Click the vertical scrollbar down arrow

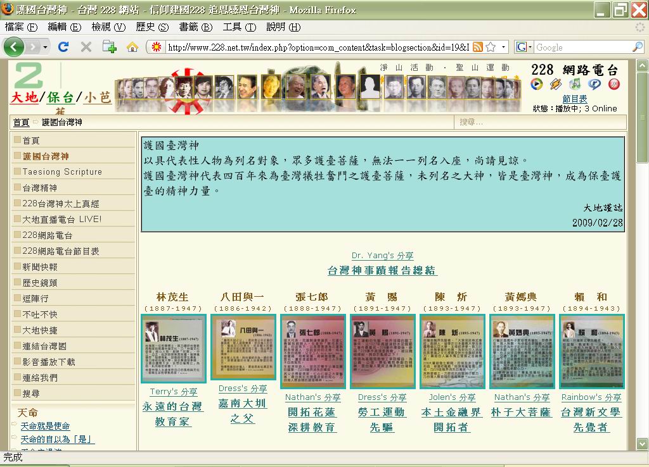(642, 444)
